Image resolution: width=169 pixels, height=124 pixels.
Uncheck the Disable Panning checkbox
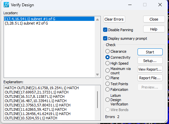click(105, 30)
